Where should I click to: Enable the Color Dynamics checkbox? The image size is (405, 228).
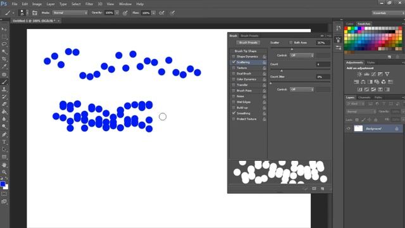tap(234, 79)
